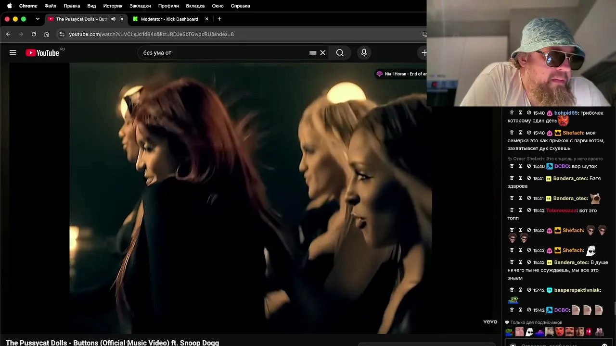Image resolution: width=616 pixels, height=346 pixels.
Task: Click the YouTube search field
Action: (225, 53)
